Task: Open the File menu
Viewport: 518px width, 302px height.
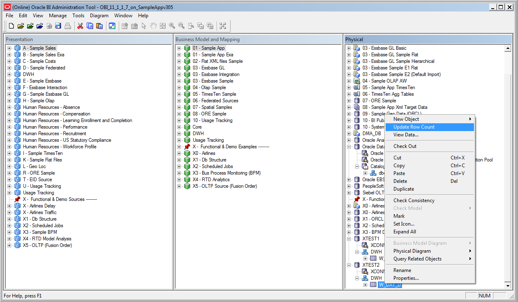Action: 9,16
